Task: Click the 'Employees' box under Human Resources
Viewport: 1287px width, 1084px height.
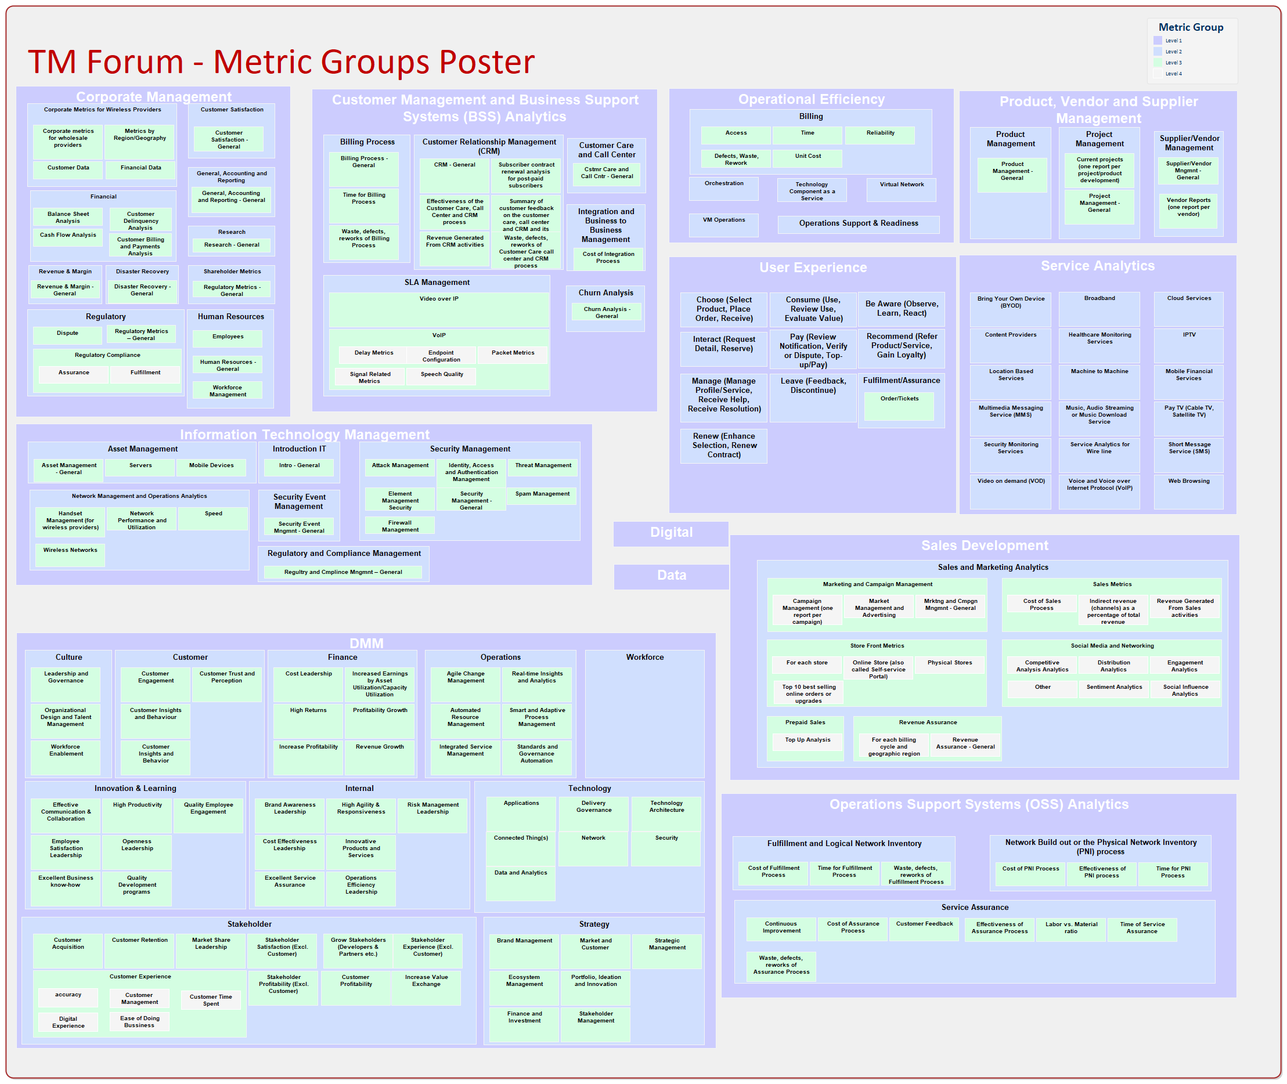Action: pyautogui.click(x=228, y=339)
